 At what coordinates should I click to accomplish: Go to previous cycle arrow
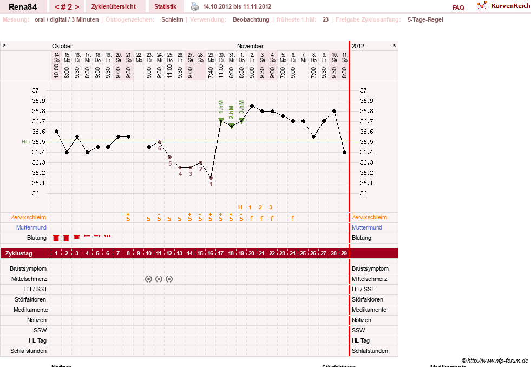[57, 7]
